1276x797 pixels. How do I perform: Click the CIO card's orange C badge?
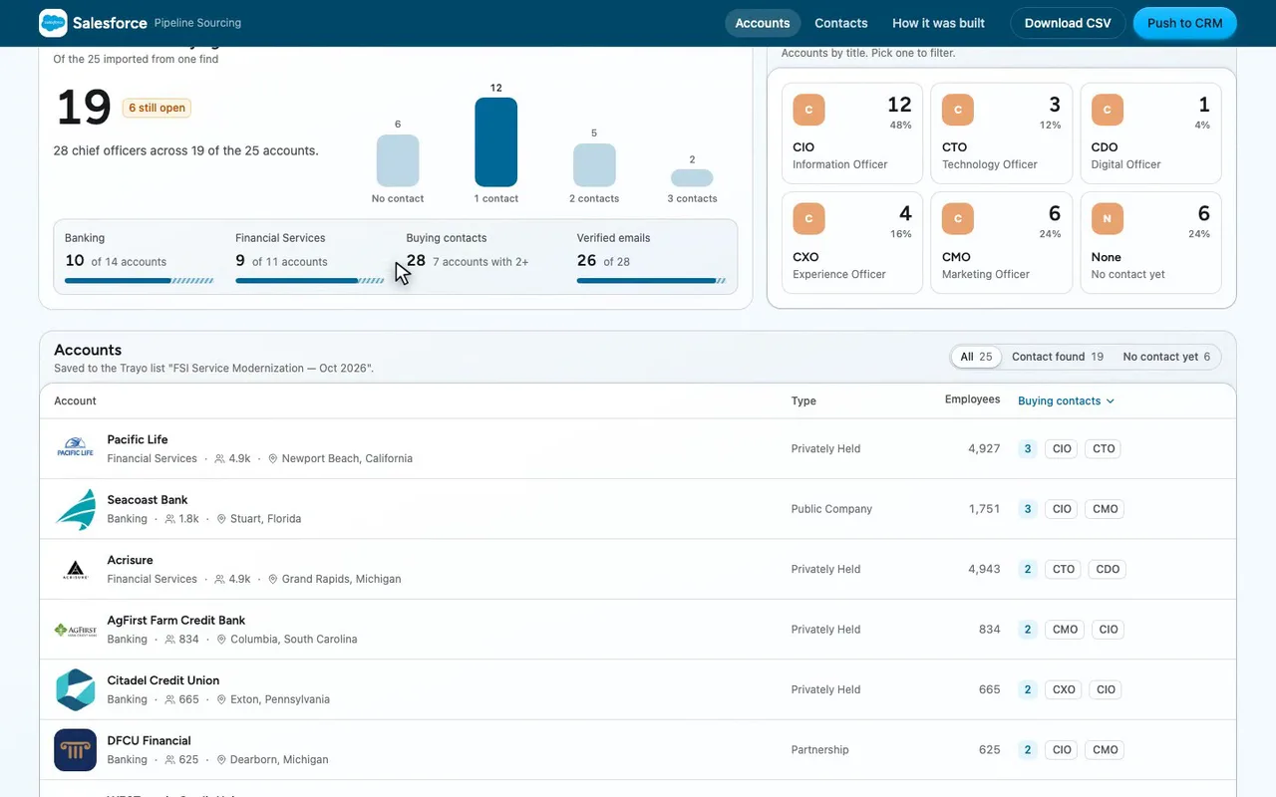pyautogui.click(x=808, y=110)
